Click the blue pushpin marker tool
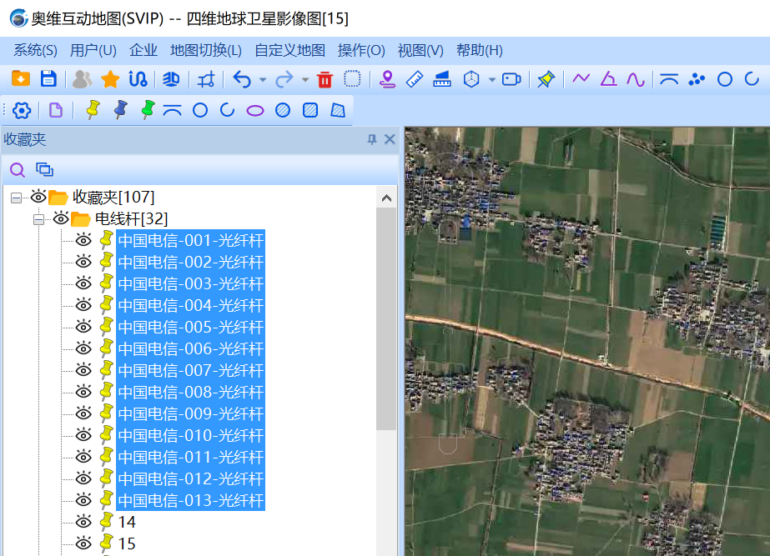The width and height of the screenshot is (770, 556). pyautogui.click(x=121, y=109)
